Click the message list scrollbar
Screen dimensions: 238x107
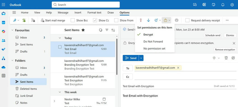[x=117, y=57]
